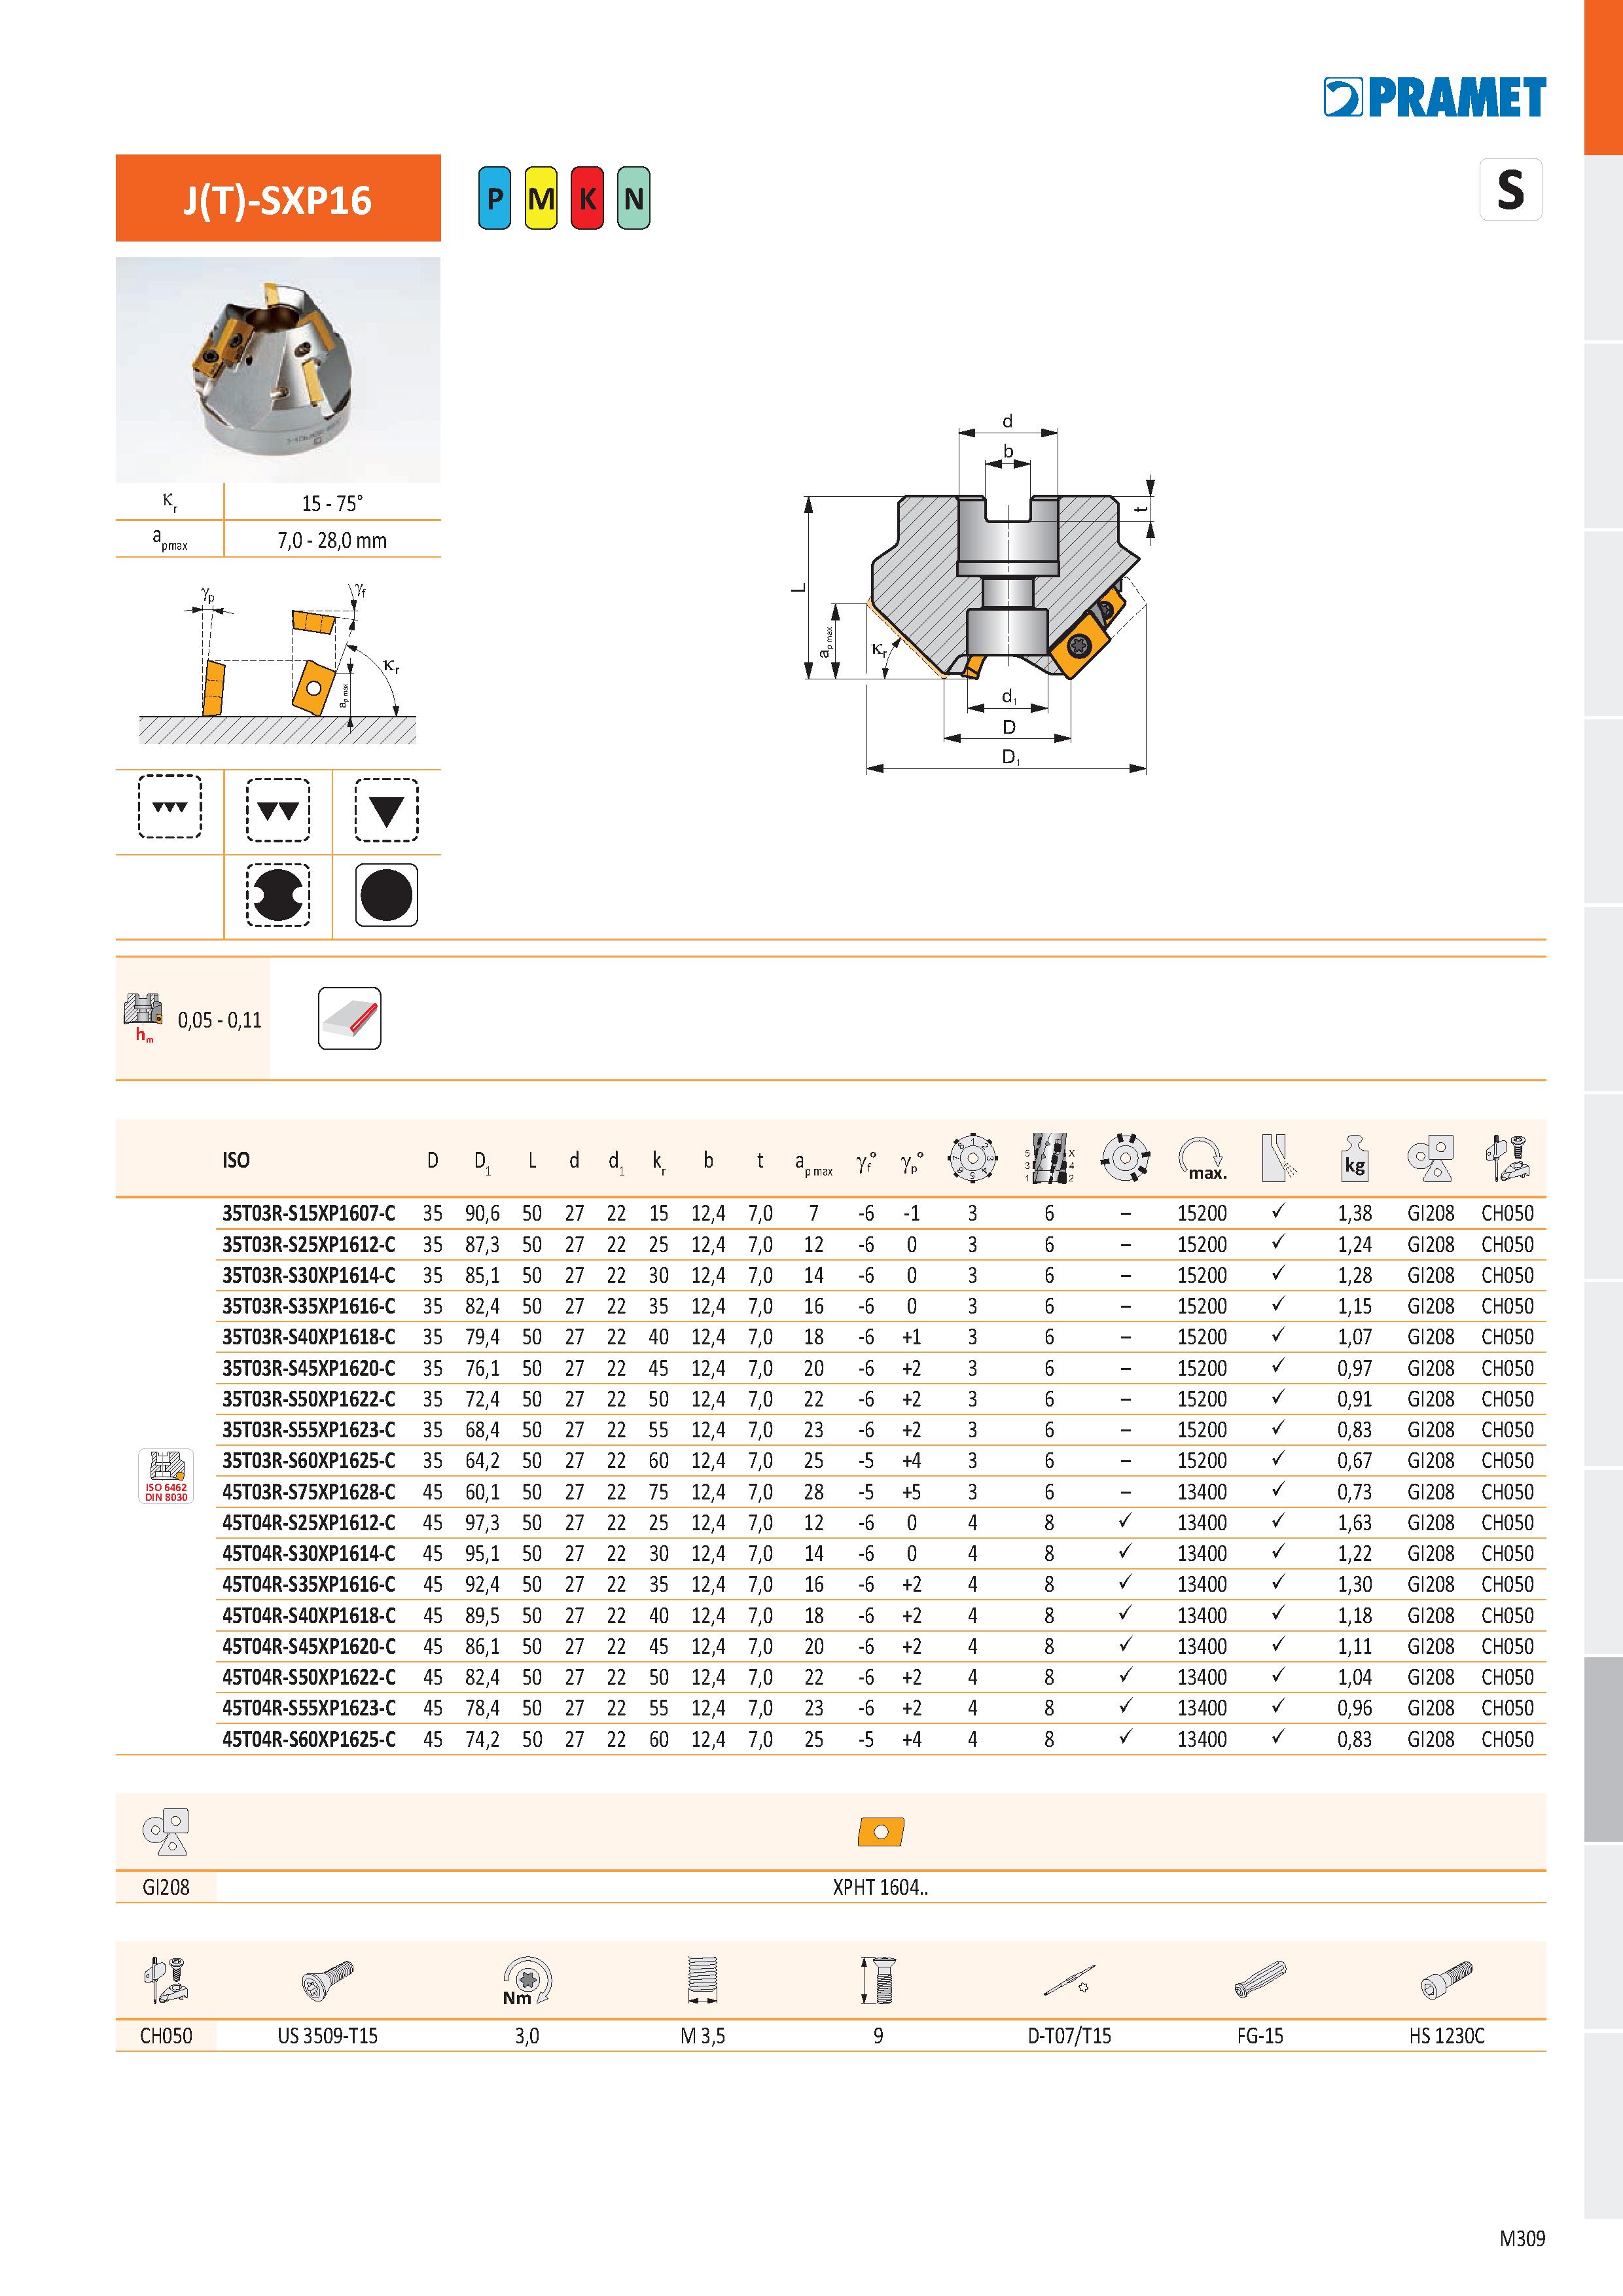1623x2296 pixels.
Task: Click the spare parts header icon in table
Action: pyautogui.click(x=1507, y=1159)
